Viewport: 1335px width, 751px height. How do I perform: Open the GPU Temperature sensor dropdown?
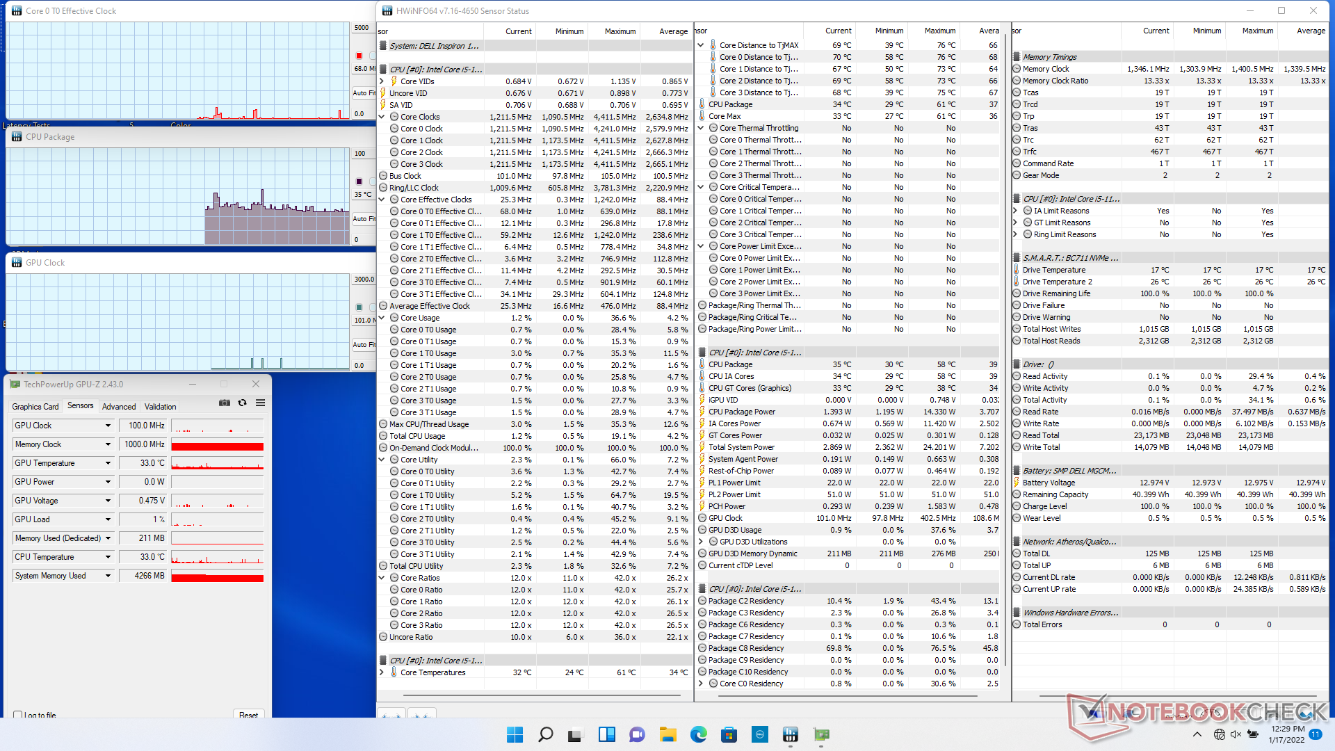point(108,463)
